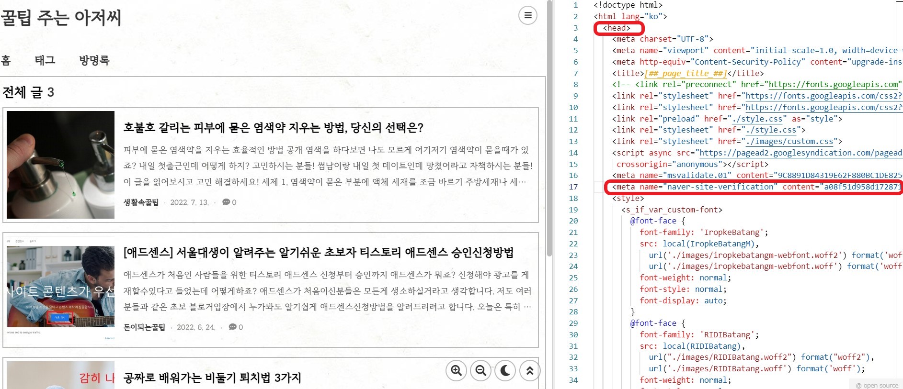The width and height of the screenshot is (903, 389).
Task: Open the 비둘기 퇴치법 3가지 post
Action: tap(212, 378)
